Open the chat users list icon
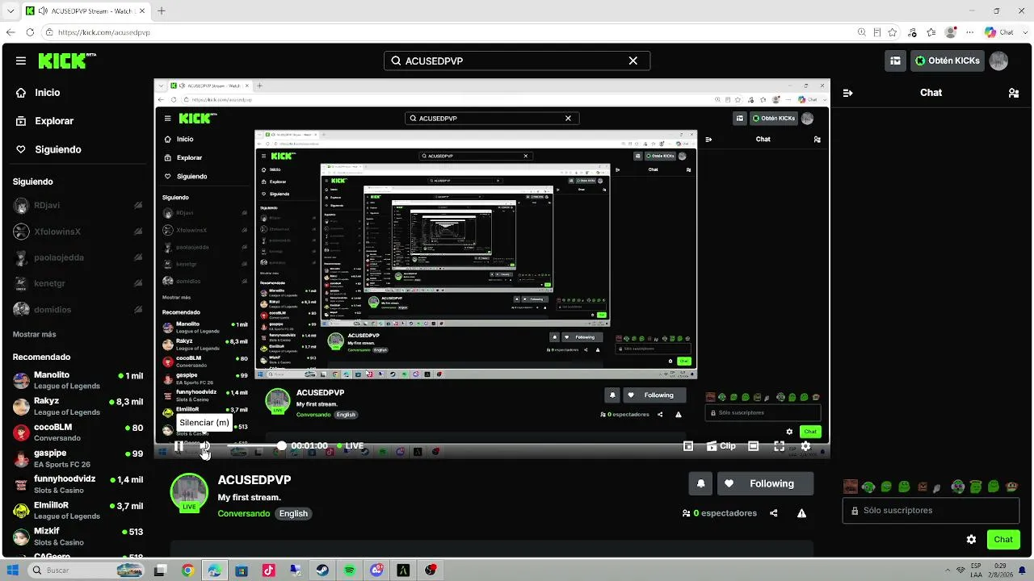The width and height of the screenshot is (1034, 581). 1014,93
